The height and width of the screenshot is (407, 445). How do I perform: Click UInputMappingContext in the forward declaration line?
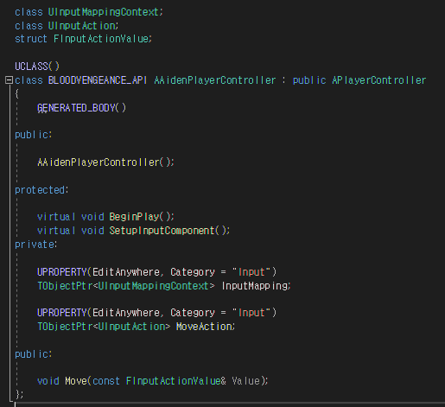[104, 12]
